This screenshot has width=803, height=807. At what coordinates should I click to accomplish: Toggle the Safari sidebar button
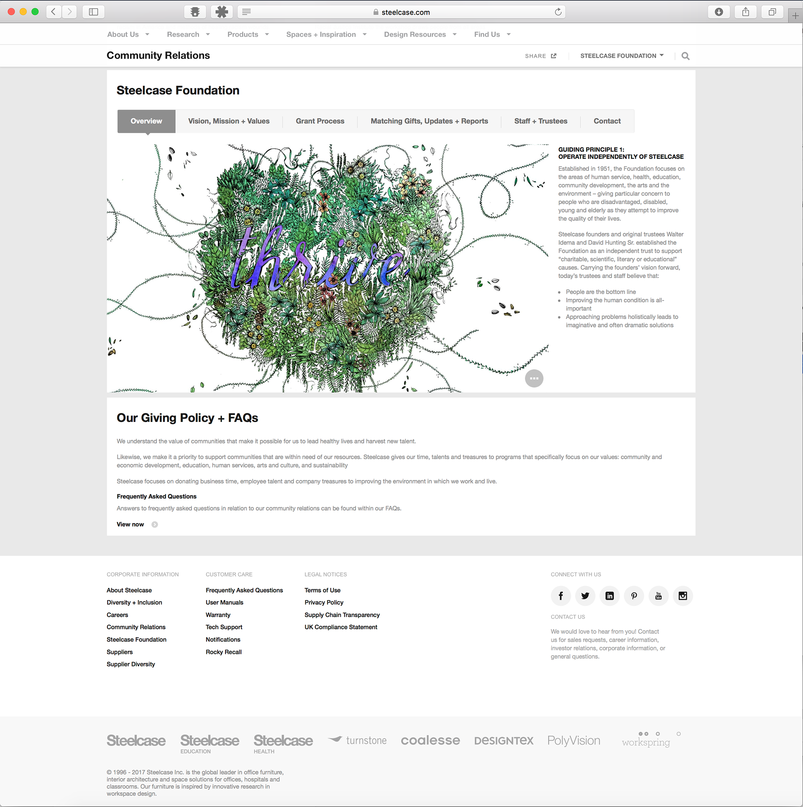tap(93, 12)
